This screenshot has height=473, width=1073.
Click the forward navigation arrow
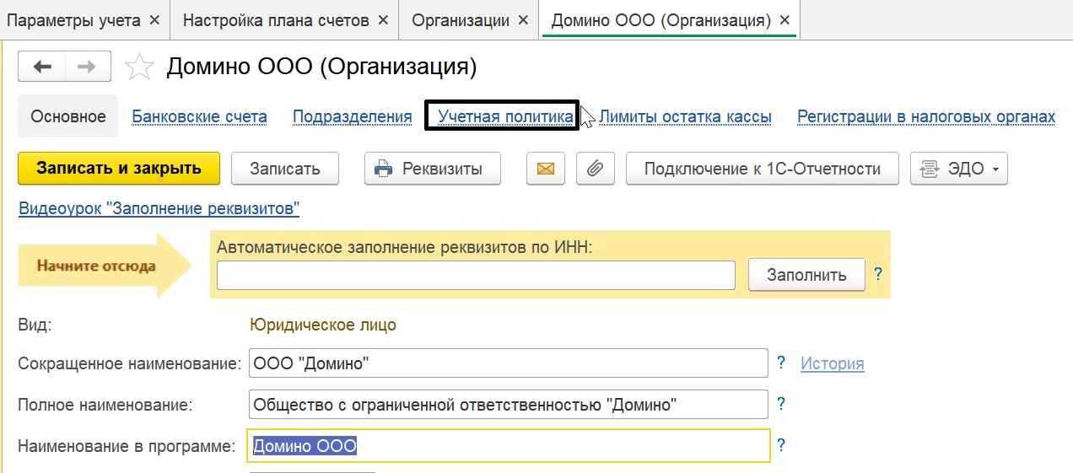click(86, 67)
